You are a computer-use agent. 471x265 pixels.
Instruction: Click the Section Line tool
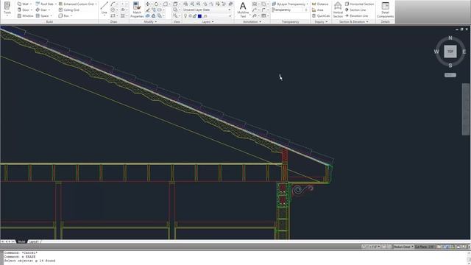355,10
